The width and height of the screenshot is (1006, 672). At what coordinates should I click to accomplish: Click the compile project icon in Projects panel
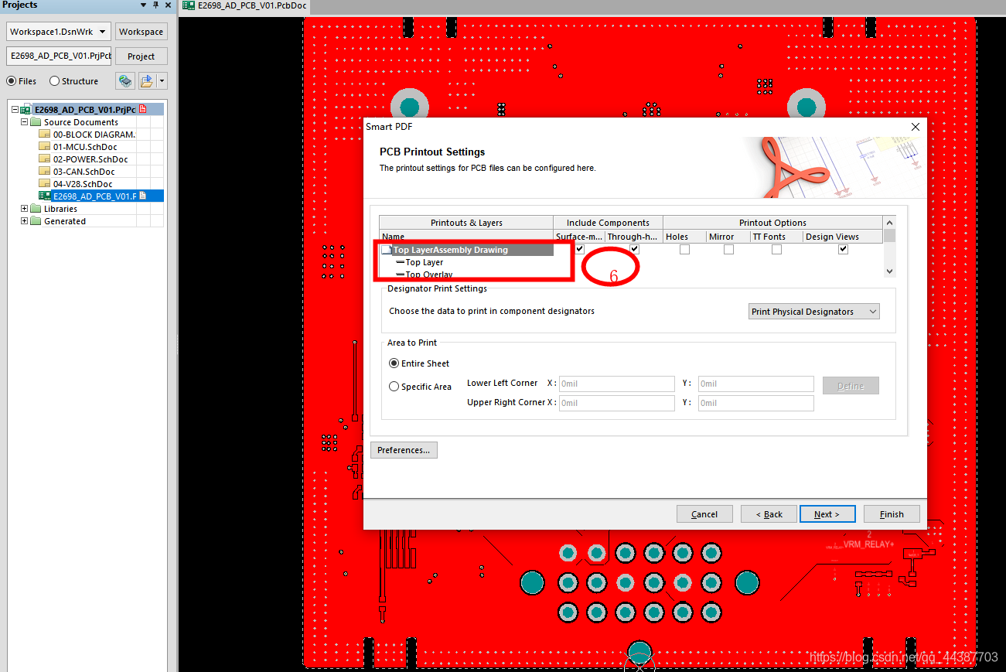124,81
